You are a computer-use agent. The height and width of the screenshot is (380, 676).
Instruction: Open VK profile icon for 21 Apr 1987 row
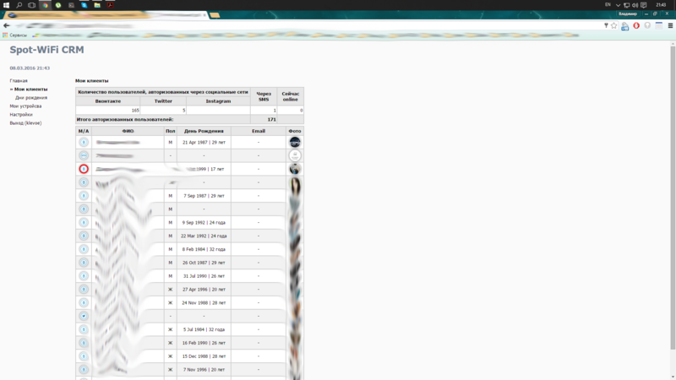[x=84, y=142]
